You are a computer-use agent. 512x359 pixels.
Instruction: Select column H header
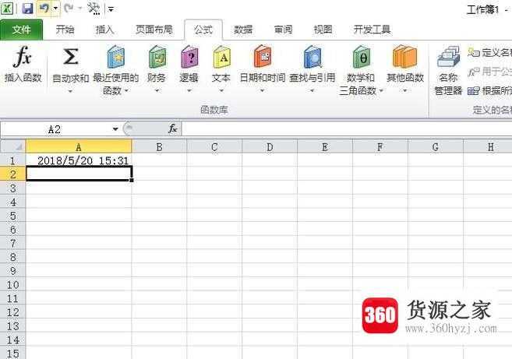pyautogui.click(x=488, y=147)
